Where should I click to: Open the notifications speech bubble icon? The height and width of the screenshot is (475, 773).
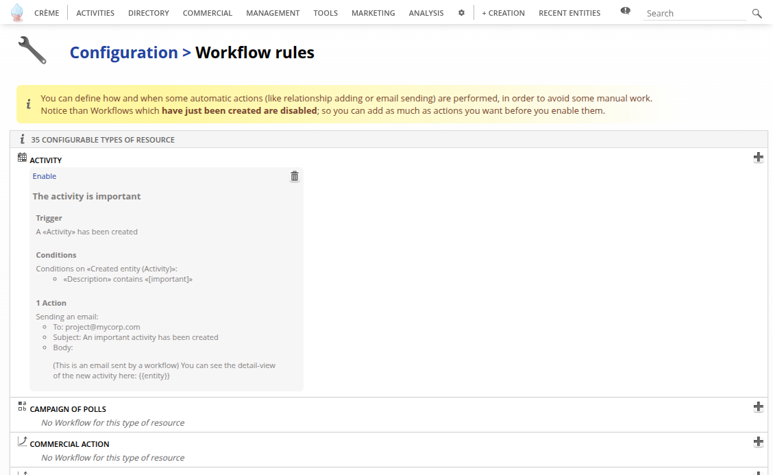coord(625,11)
